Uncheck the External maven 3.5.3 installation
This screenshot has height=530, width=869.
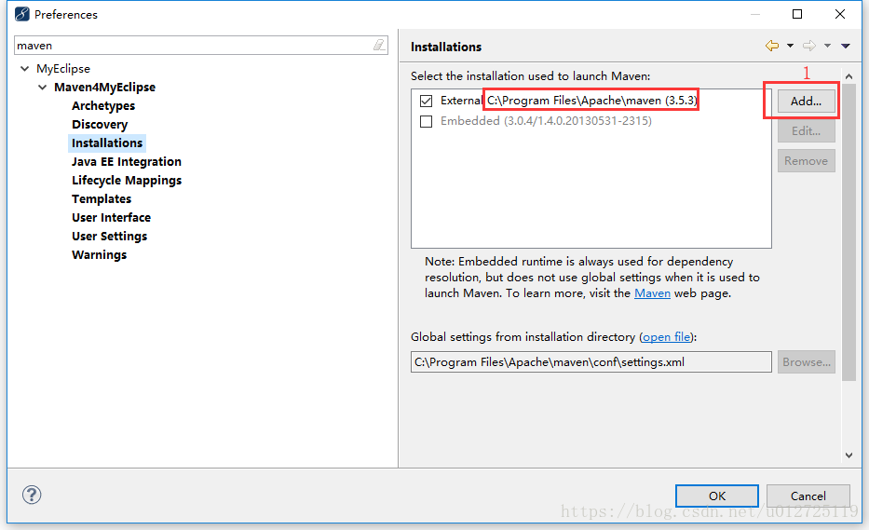coord(426,101)
